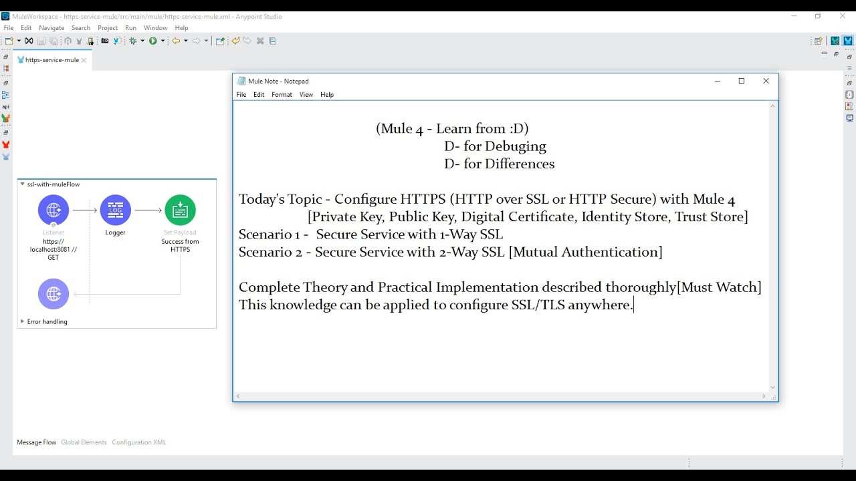The height and width of the screenshot is (481, 856).
Task: Click Notepad's vertical scrollbar down arrow
Action: pos(772,387)
